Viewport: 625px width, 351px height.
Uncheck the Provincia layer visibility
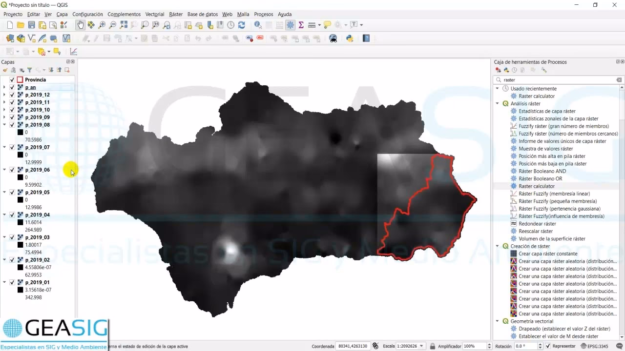click(12, 79)
